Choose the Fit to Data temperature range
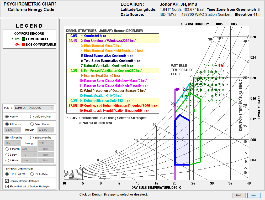 pos(32,174)
